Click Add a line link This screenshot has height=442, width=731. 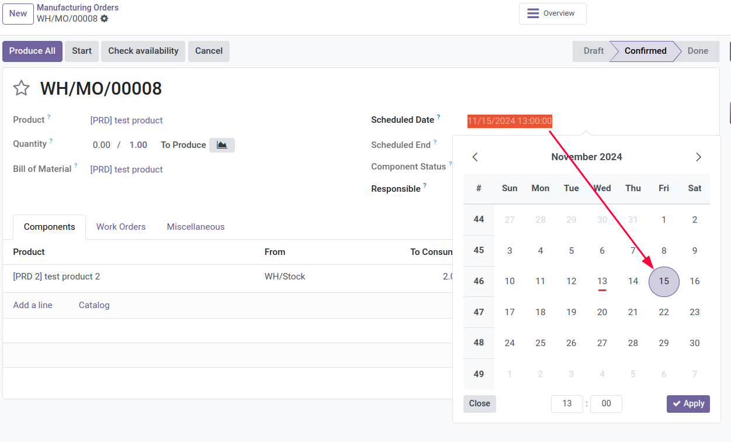[x=33, y=305]
